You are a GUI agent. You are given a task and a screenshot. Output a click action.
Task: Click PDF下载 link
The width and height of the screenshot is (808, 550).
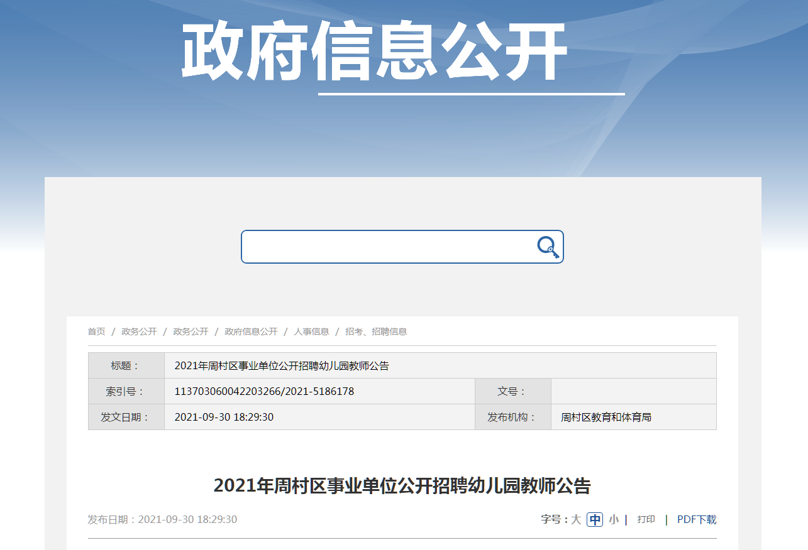point(697,520)
